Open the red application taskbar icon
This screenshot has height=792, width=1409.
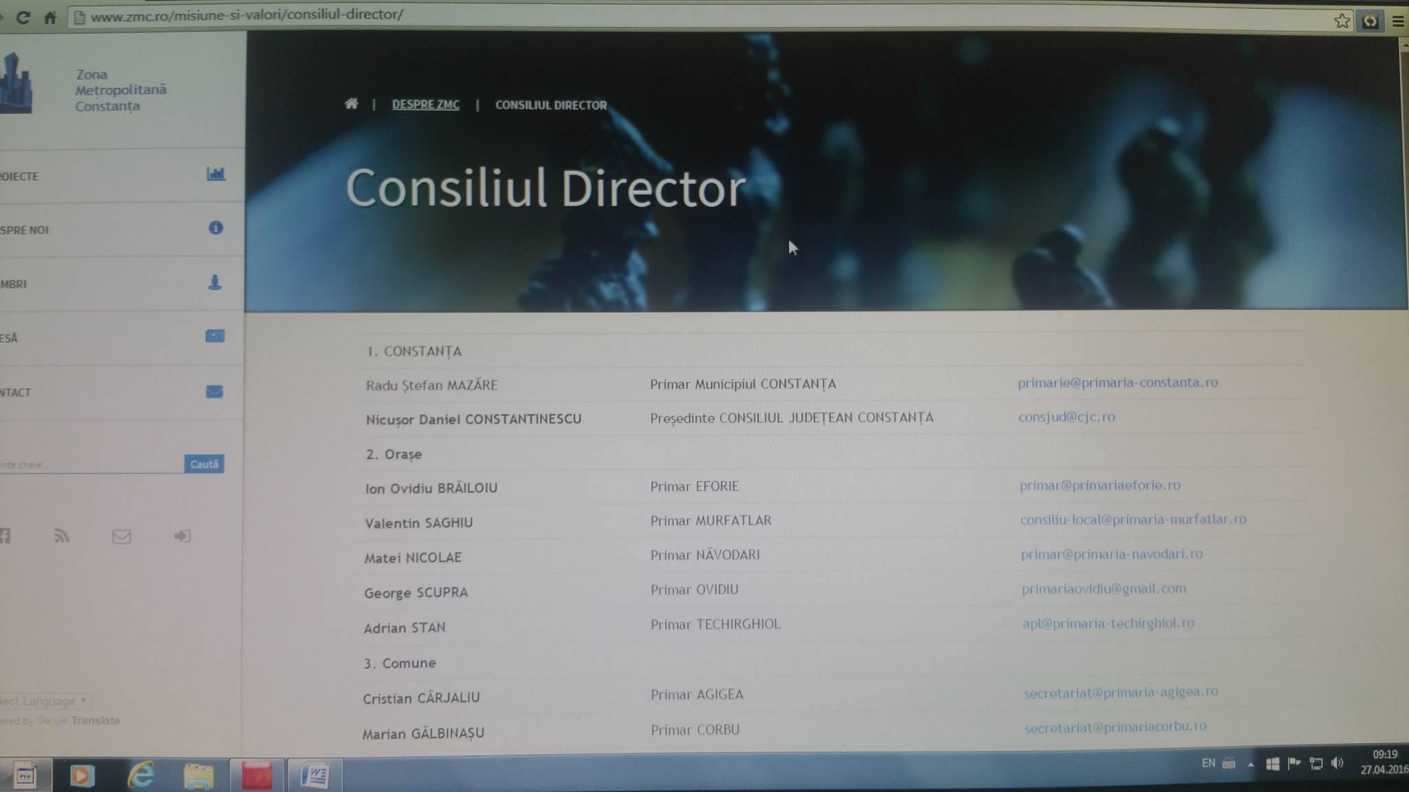[x=257, y=775]
